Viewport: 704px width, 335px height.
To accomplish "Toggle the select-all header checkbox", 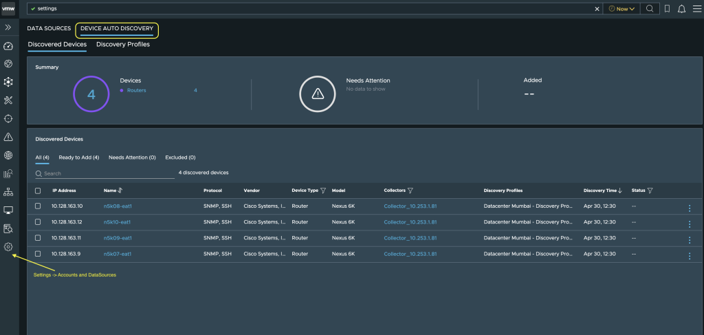I will [38, 191].
